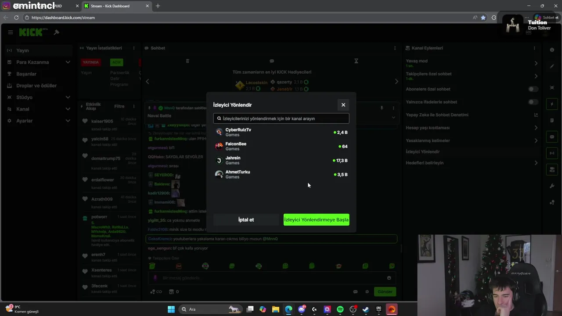Expand the Stüdyo sidebar section

point(39,97)
